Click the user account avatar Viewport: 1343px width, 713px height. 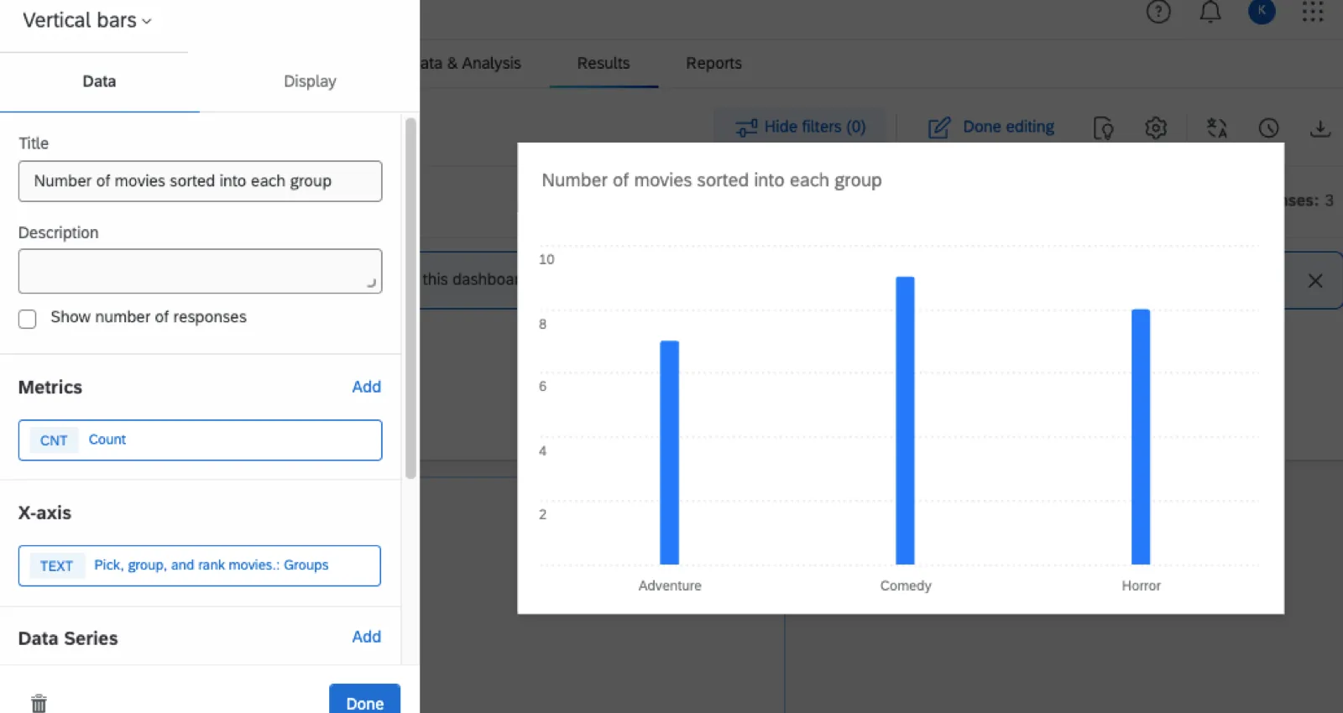coord(1262,11)
